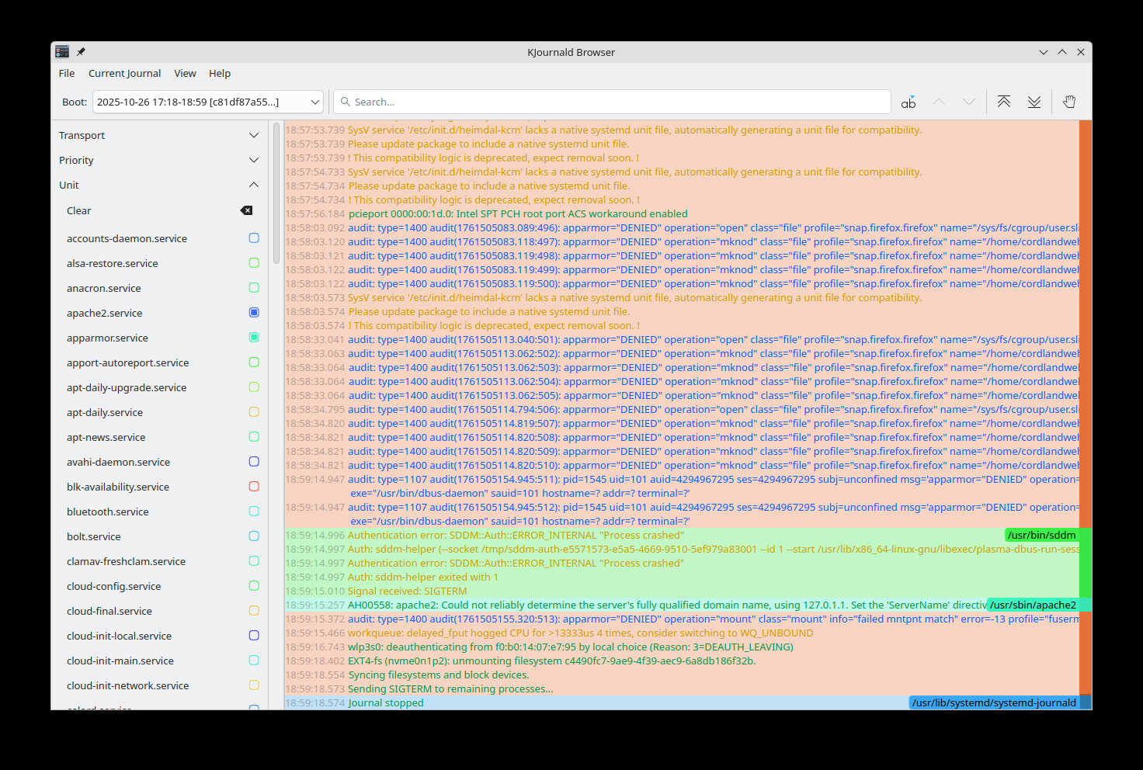
Task: Open the View menu
Action: click(185, 74)
